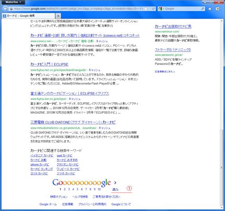Click the Google search input field

tap(182, 9)
